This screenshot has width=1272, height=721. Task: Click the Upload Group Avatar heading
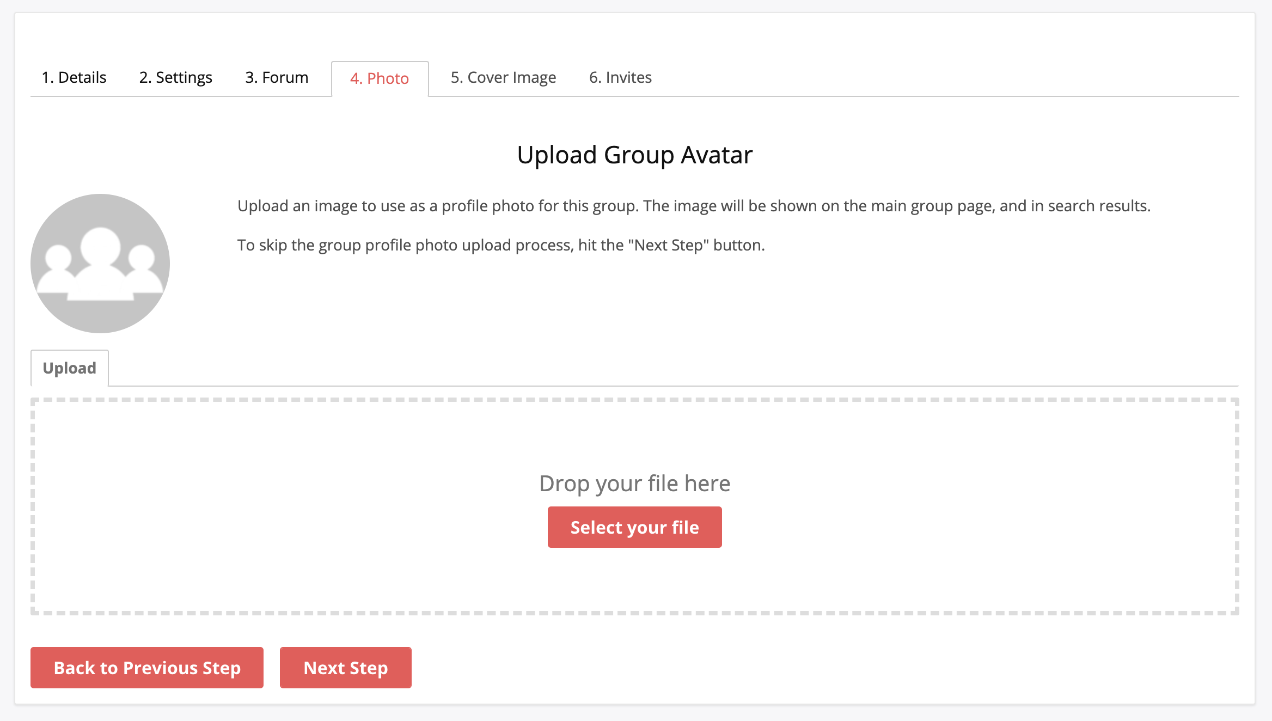(x=635, y=155)
